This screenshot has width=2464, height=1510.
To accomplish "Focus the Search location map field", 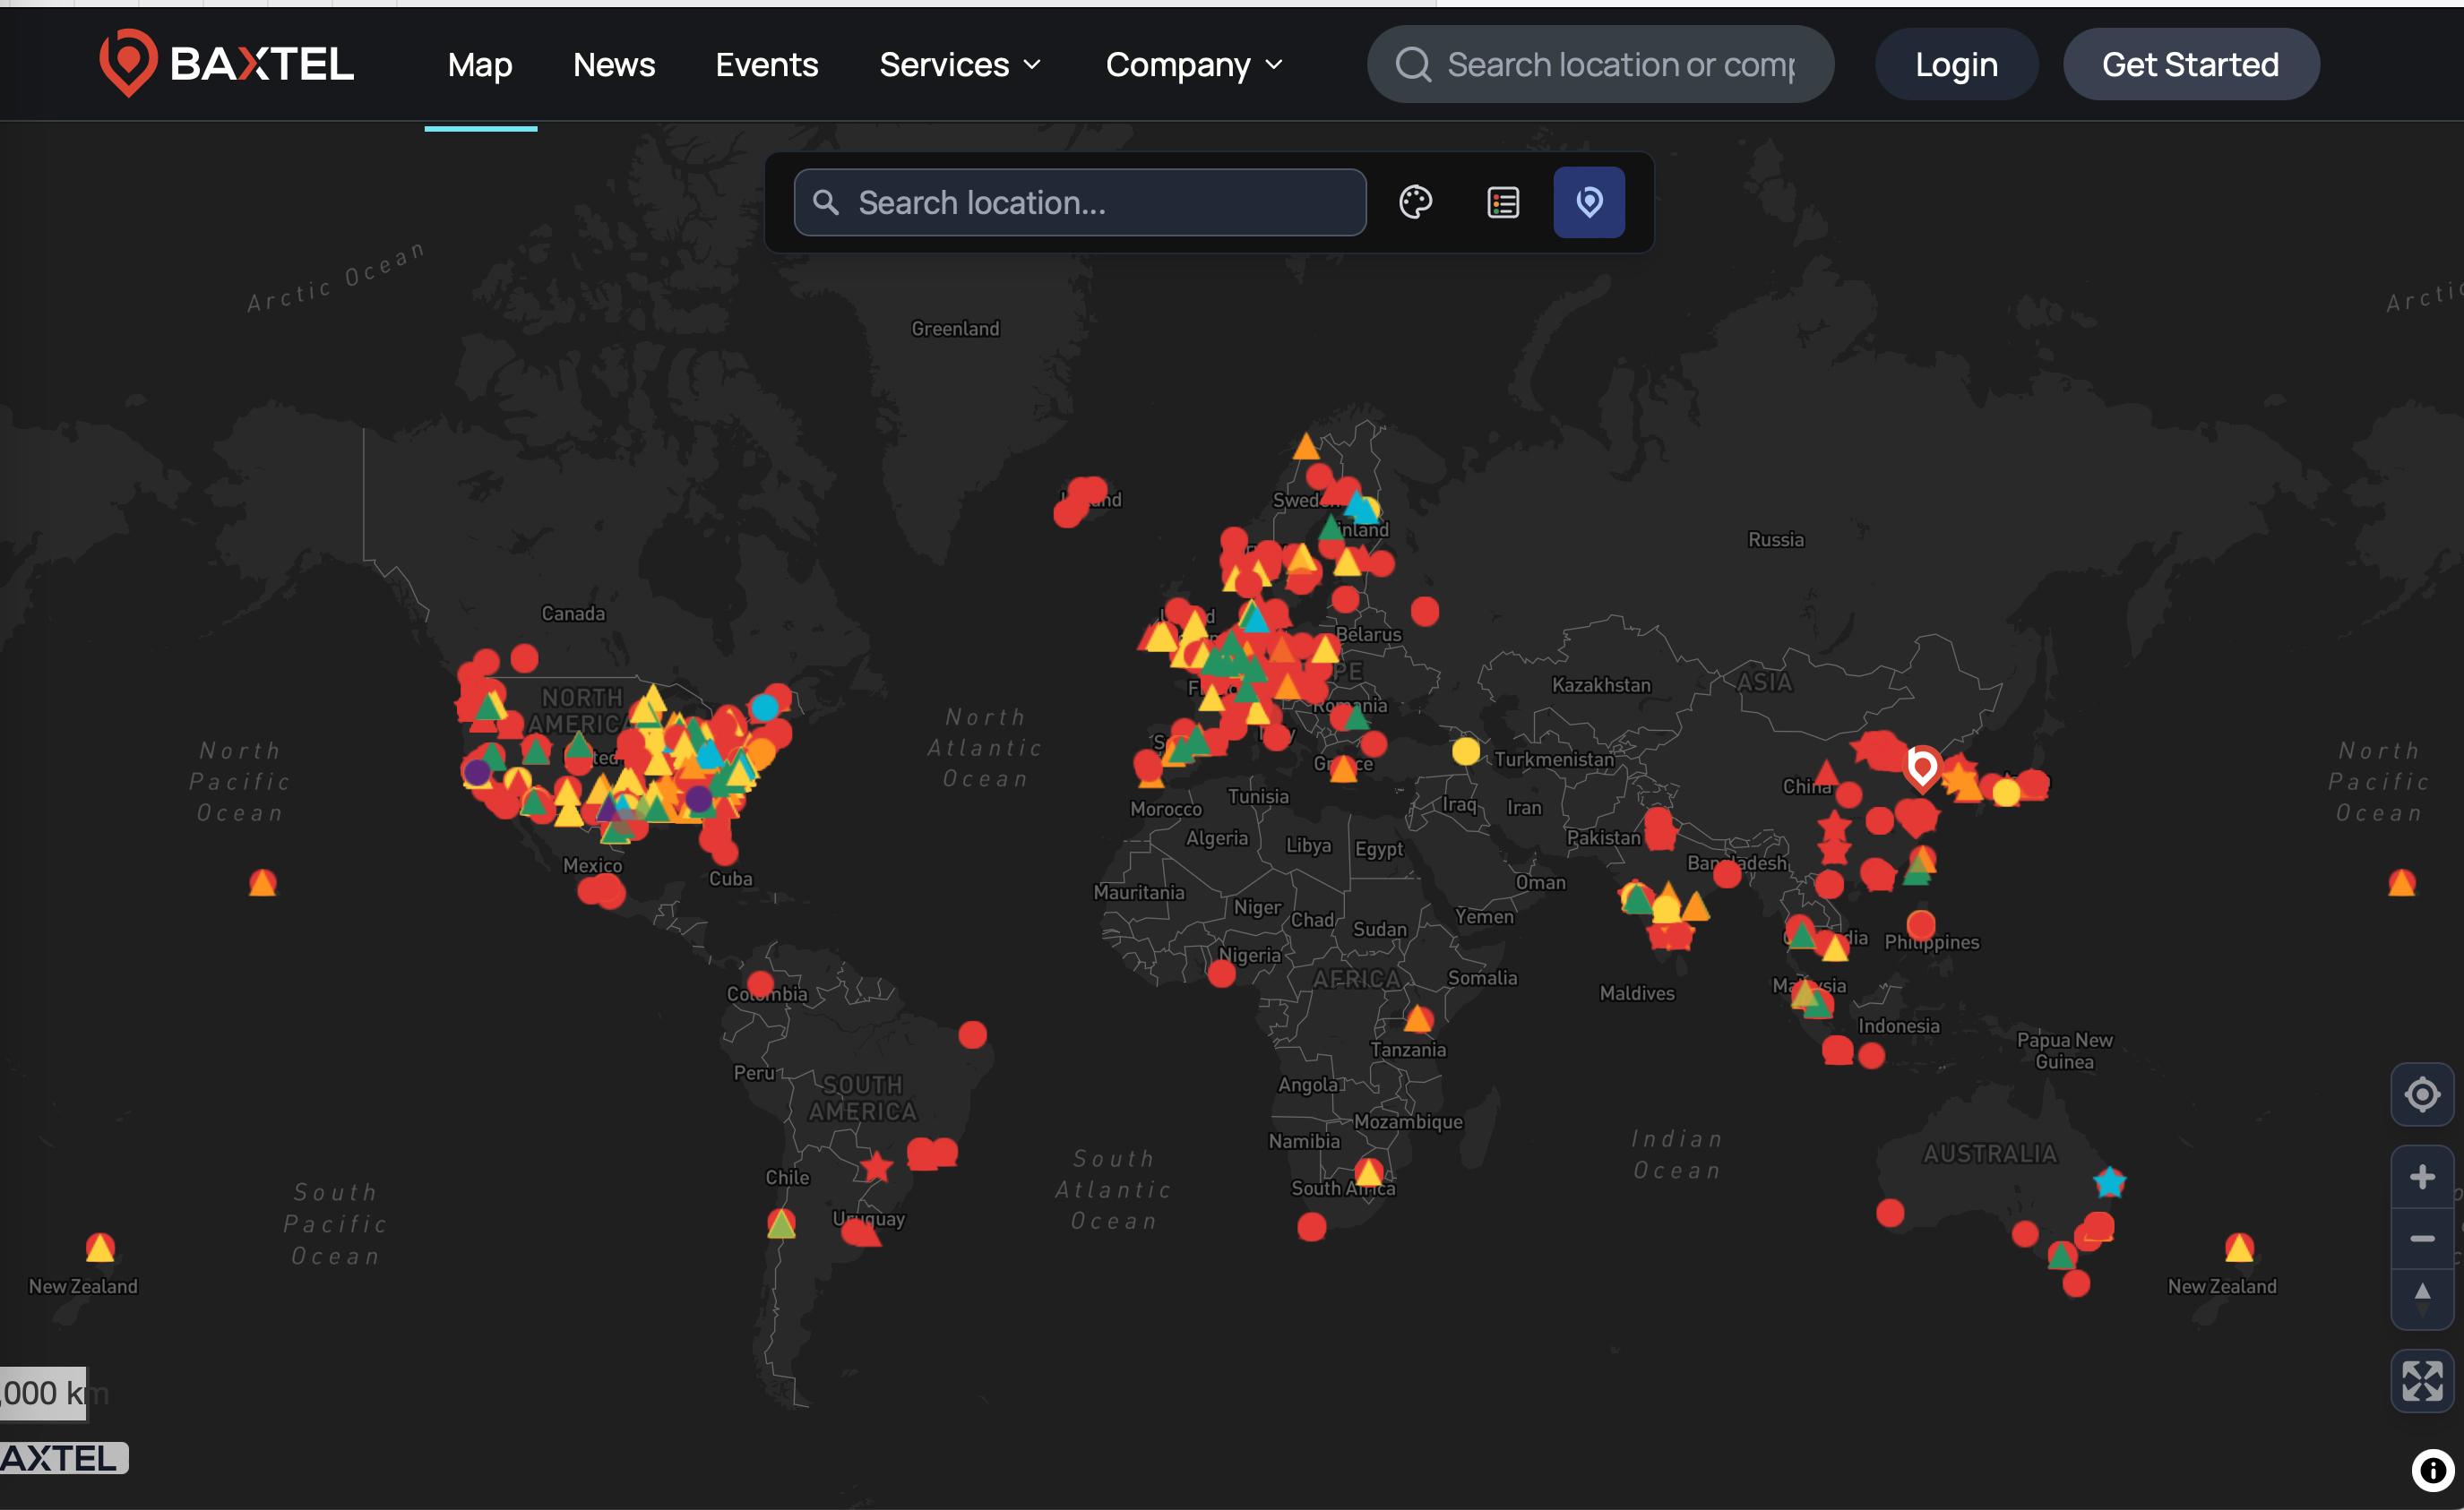I will [x=1080, y=203].
